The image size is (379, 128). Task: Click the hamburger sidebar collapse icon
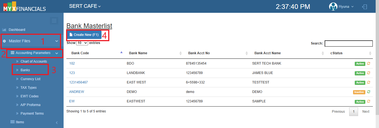[x=54, y=21]
